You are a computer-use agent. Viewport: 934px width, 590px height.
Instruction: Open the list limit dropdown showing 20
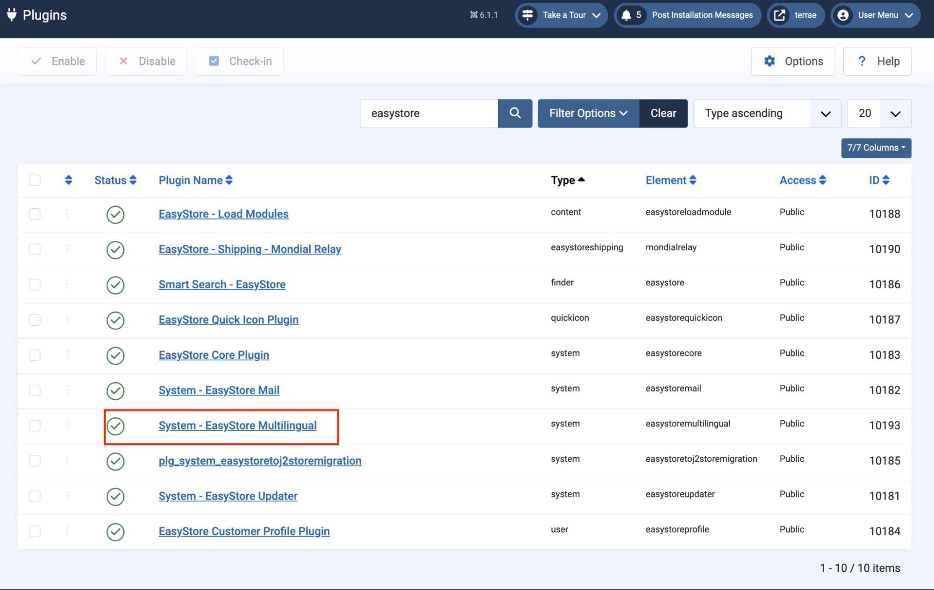879,113
